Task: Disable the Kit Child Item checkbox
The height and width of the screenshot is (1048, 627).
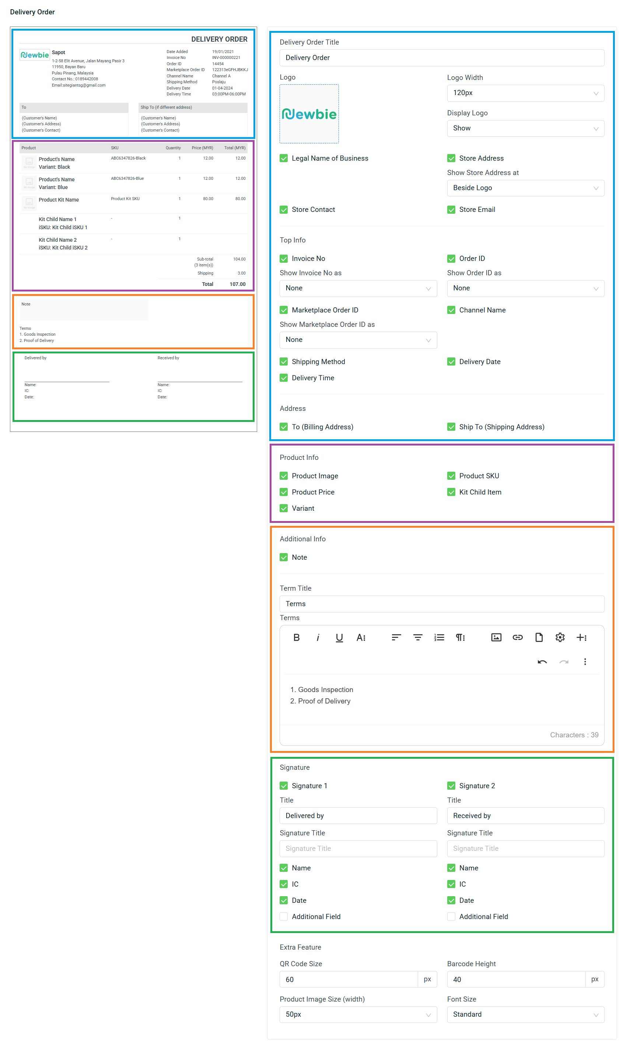Action: click(x=451, y=492)
